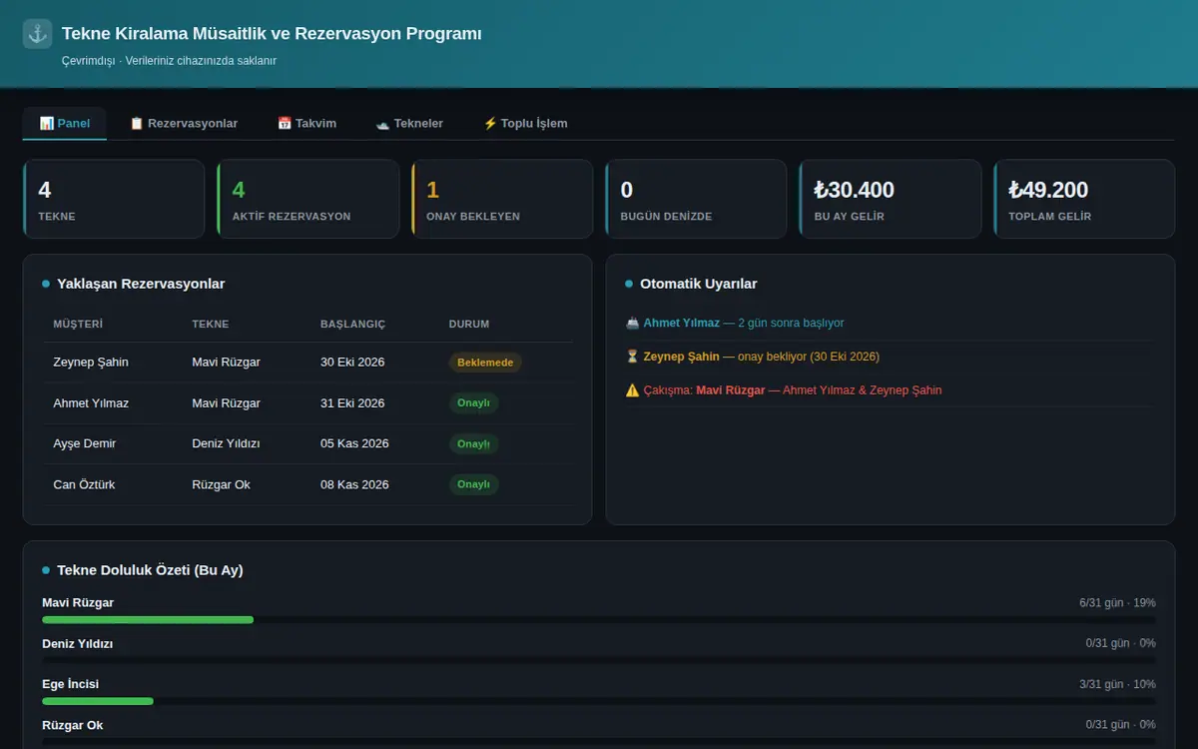Click the Deniz Yıldızı occupancy label
This screenshot has width=1198, height=749.
click(x=78, y=644)
